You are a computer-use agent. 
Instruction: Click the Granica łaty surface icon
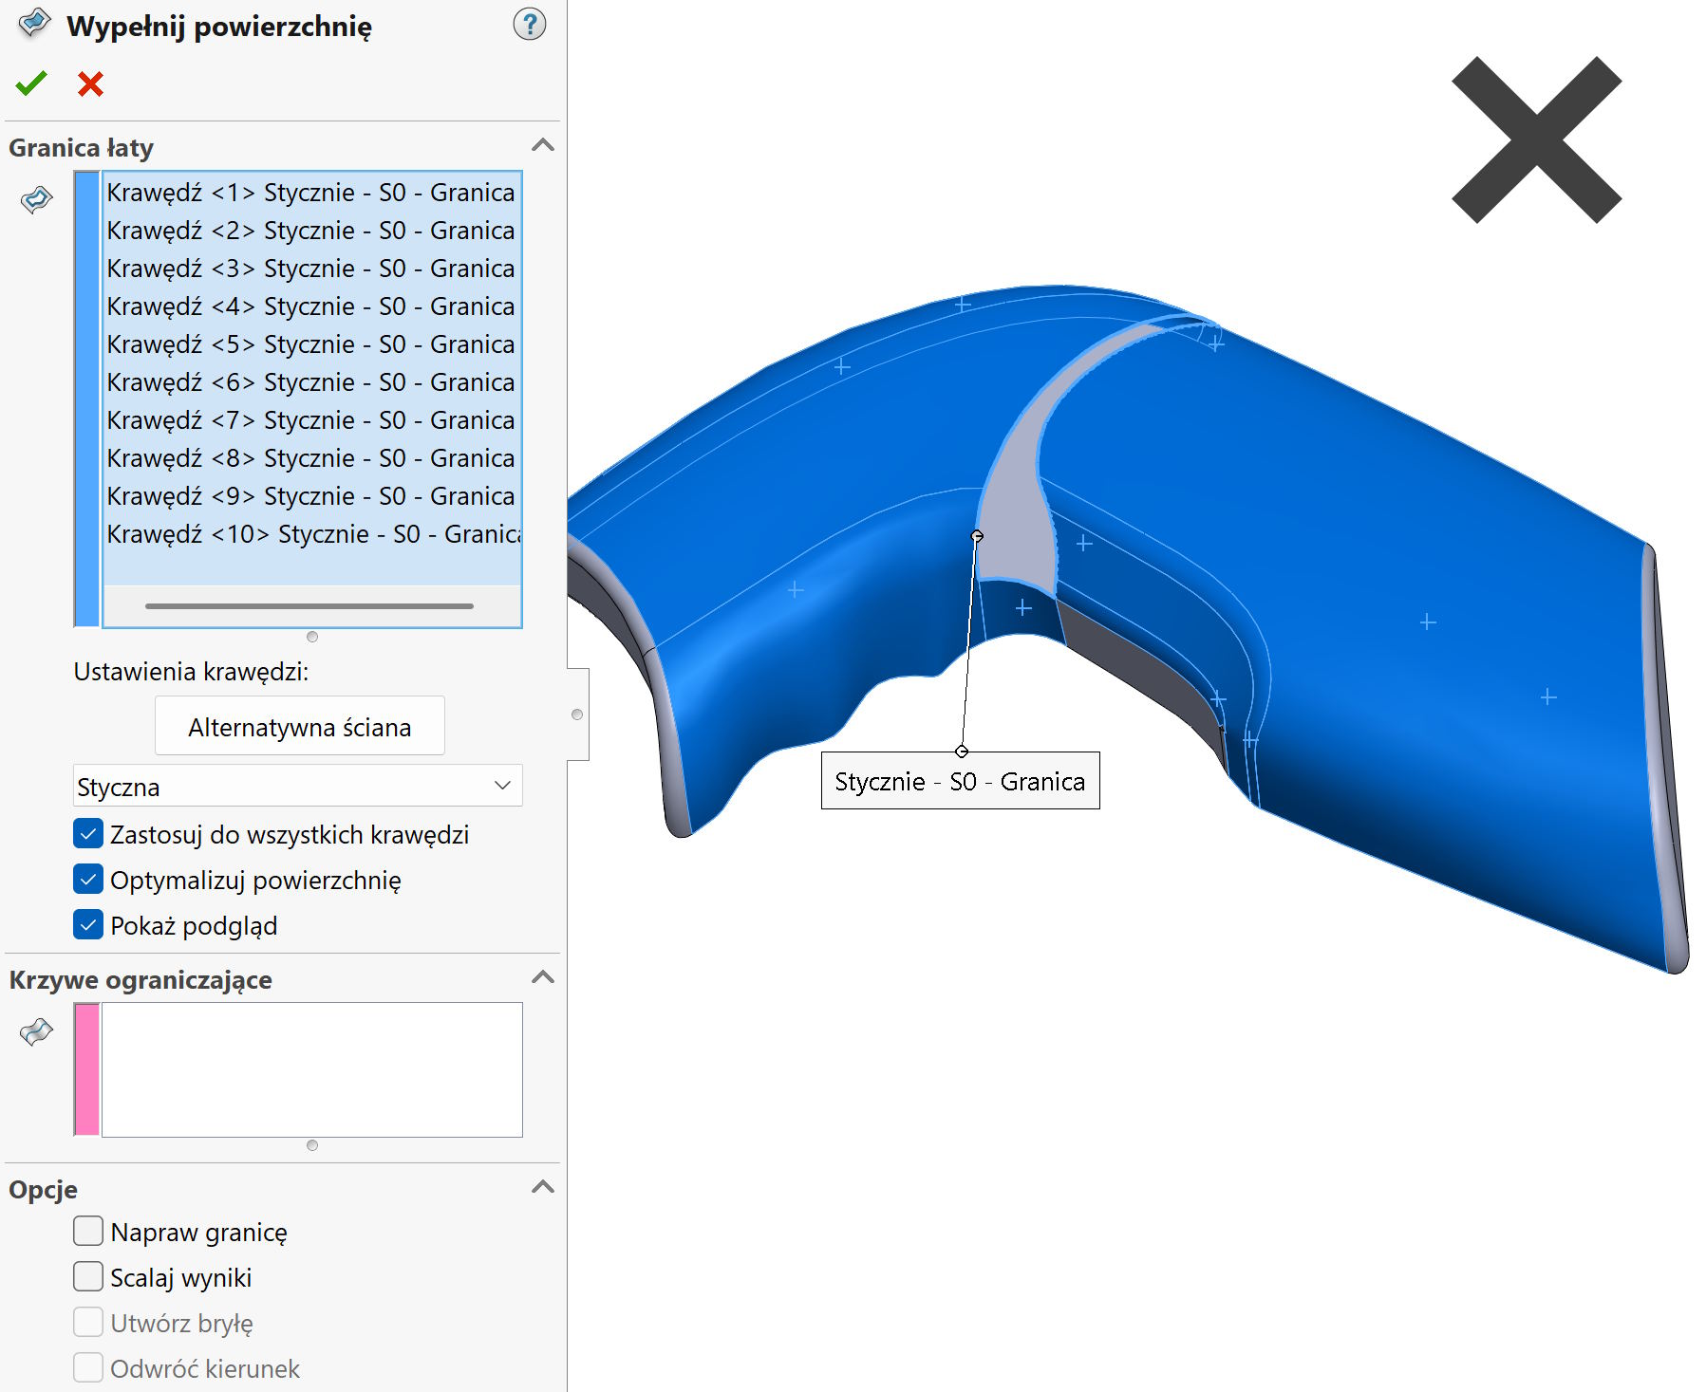pyautogui.click(x=36, y=199)
